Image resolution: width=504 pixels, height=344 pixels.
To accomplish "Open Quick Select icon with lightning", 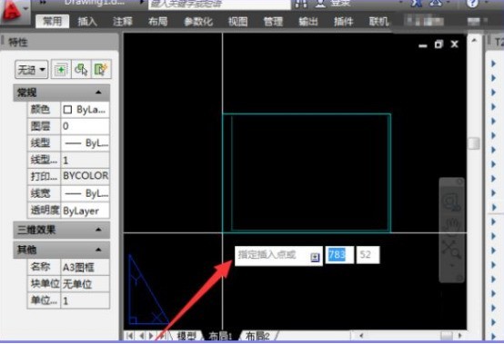I will pyautogui.click(x=101, y=69).
